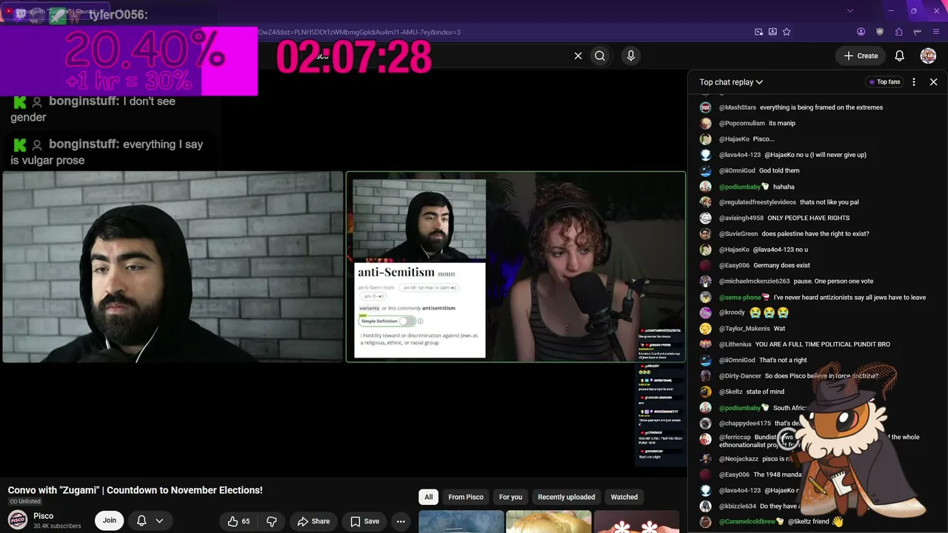The width and height of the screenshot is (948, 533).
Task: Select the All filter chip
Action: [x=428, y=497]
